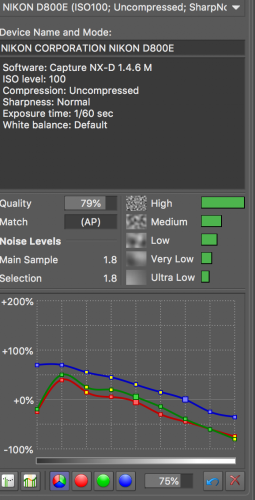Click the red X reset icon
The height and width of the screenshot is (500, 255).
click(235, 481)
